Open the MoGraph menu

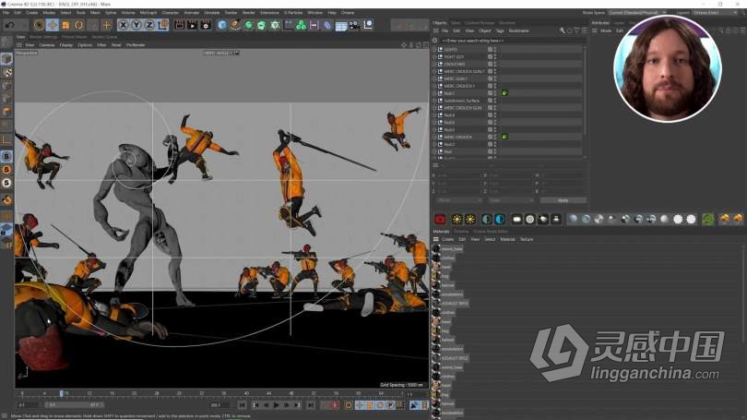click(148, 12)
